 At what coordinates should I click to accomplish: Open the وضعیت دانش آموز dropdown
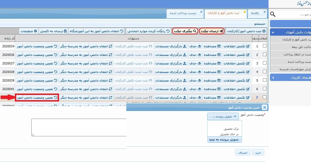[x=223, y=116]
